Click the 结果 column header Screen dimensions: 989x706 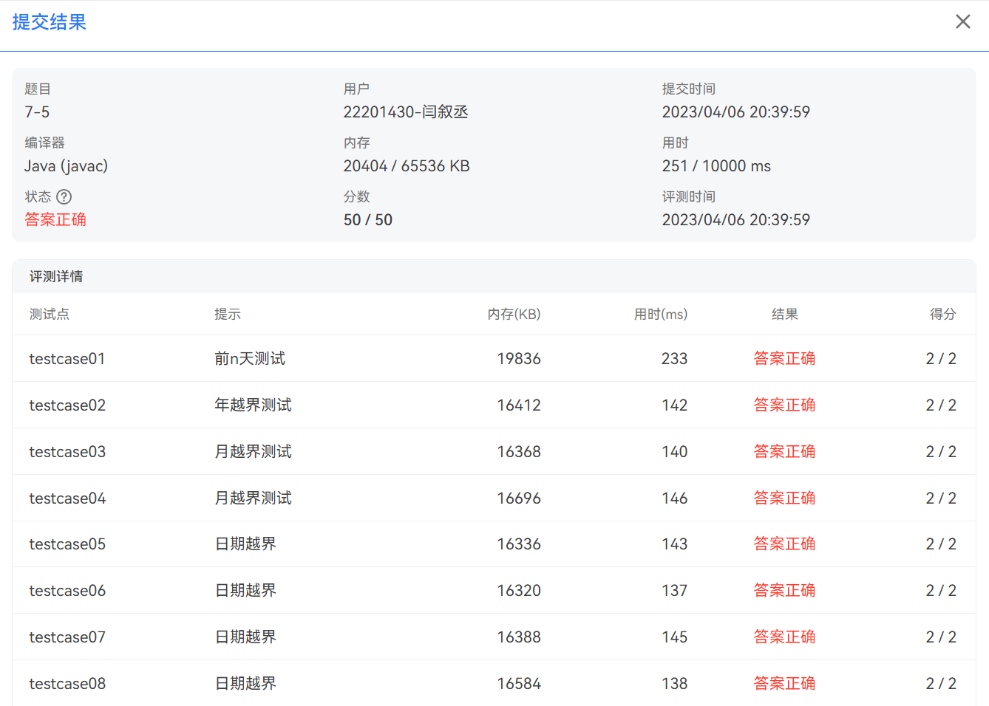(784, 314)
